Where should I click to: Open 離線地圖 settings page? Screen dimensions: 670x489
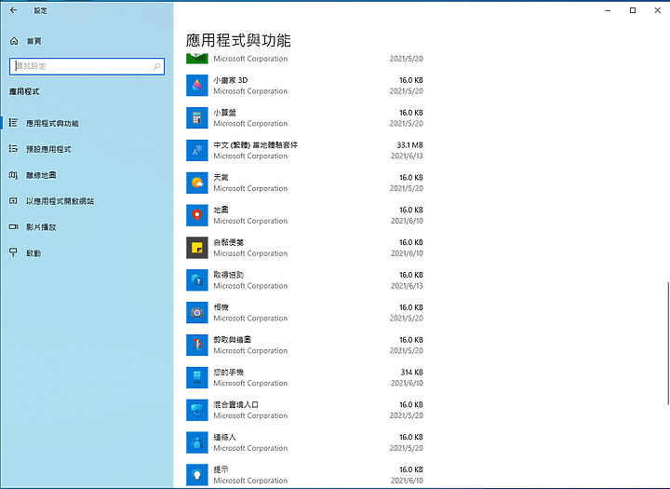tap(87, 175)
